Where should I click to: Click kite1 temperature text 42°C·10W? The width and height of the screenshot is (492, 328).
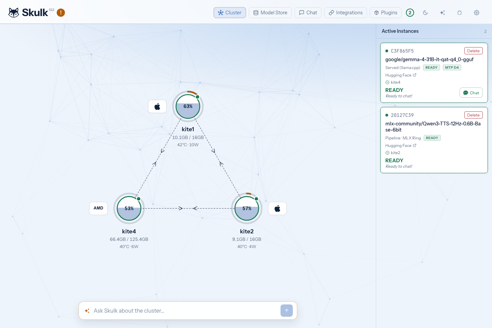click(188, 145)
